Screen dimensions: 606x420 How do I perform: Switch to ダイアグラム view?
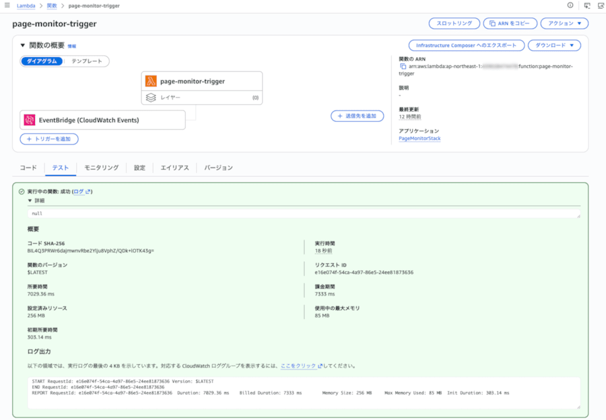click(42, 61)
